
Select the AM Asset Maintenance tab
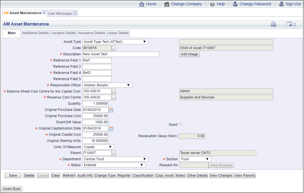tap(22, 13)
